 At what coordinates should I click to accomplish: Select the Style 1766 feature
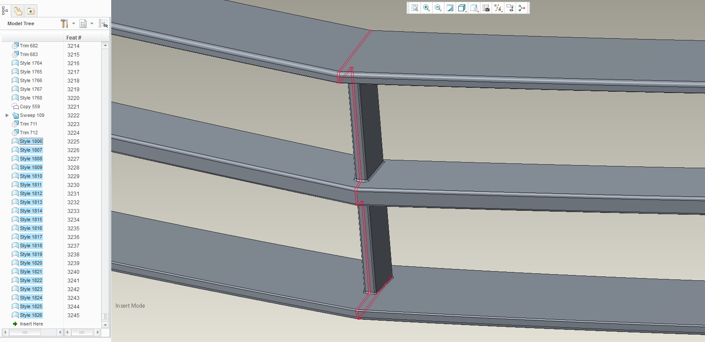pyautogui.click(x=31, y=80)
